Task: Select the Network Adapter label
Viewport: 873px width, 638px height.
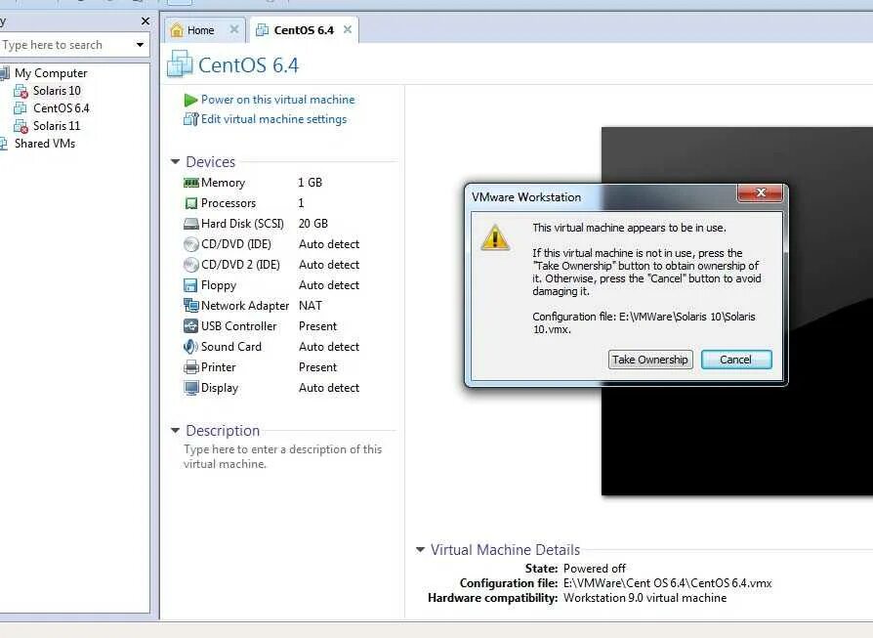Action: (x=245, y=306)
